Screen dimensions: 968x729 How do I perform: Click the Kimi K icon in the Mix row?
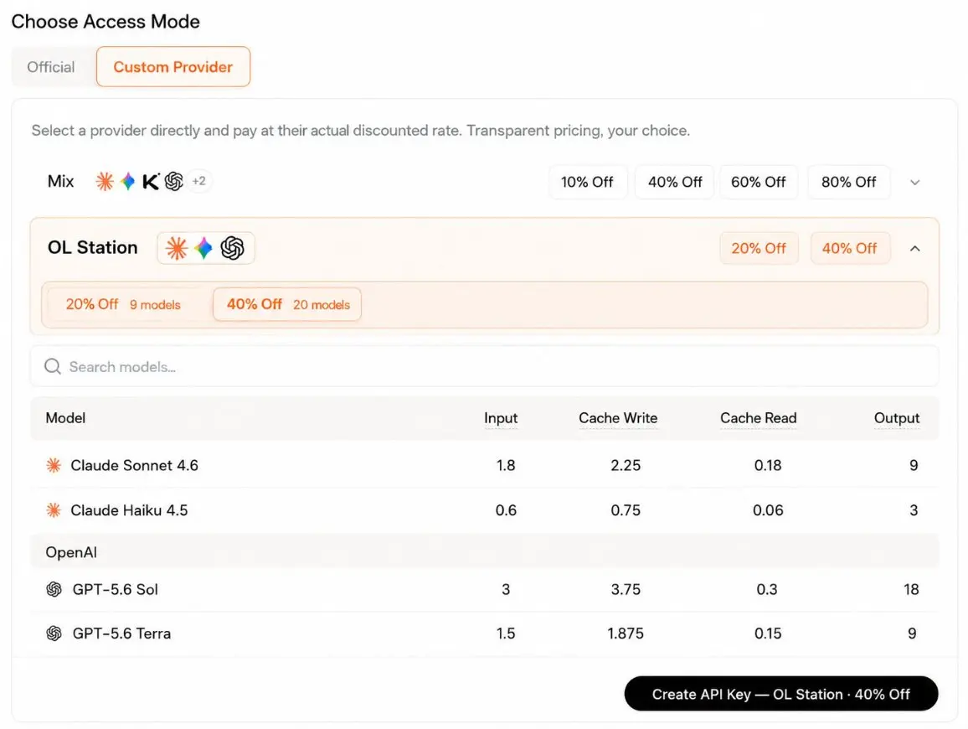[x=151, y=181]
